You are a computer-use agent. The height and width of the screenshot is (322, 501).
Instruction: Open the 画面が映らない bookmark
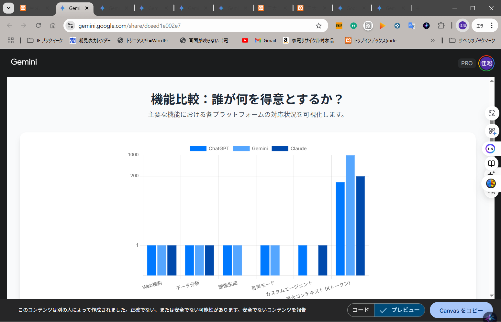206,40
